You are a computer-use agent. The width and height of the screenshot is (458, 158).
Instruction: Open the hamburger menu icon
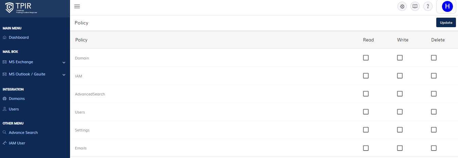(77, 6)
